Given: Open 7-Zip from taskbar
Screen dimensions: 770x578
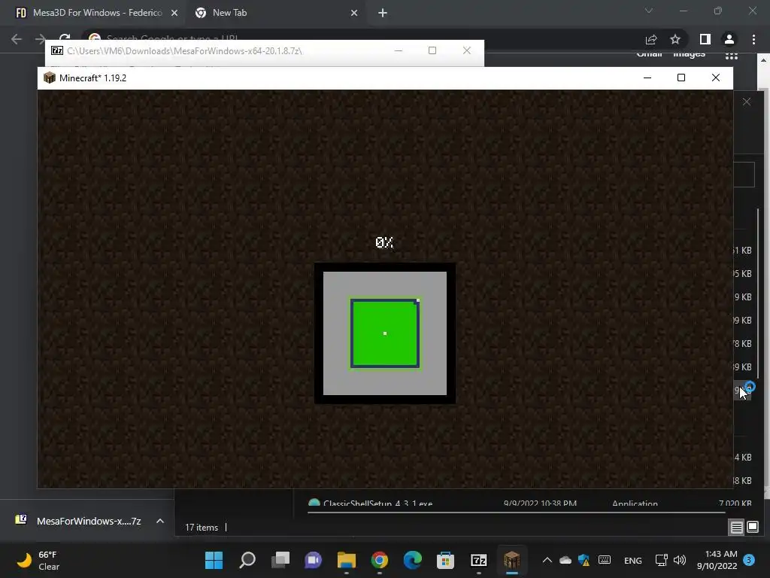Looking at the screenshot, I should (479, 560).
